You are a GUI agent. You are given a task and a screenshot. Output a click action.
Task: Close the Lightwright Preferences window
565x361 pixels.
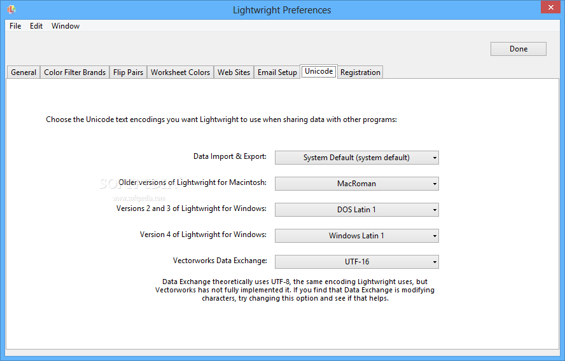[550, 7]
